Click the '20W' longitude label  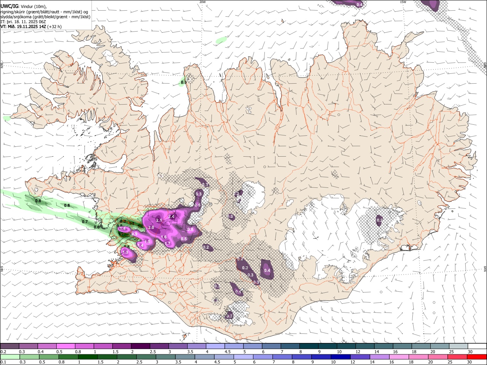pos(202,2)
